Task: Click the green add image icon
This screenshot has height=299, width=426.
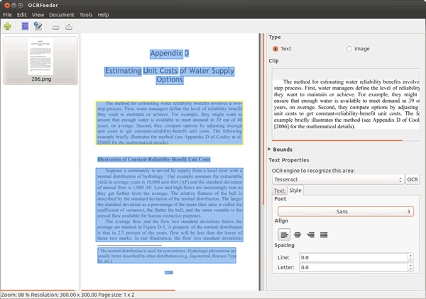Action: [8, 26]
